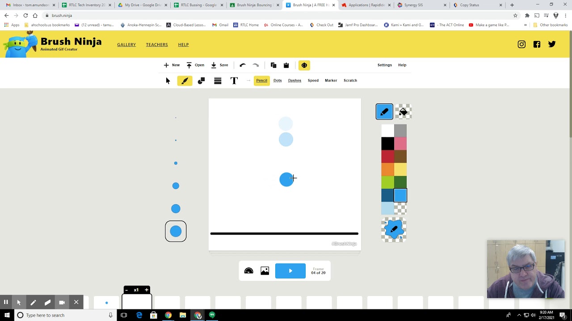This screenshot has height=321, width=572.
Task: Click the browser reload button
Action: coord(25,15)
